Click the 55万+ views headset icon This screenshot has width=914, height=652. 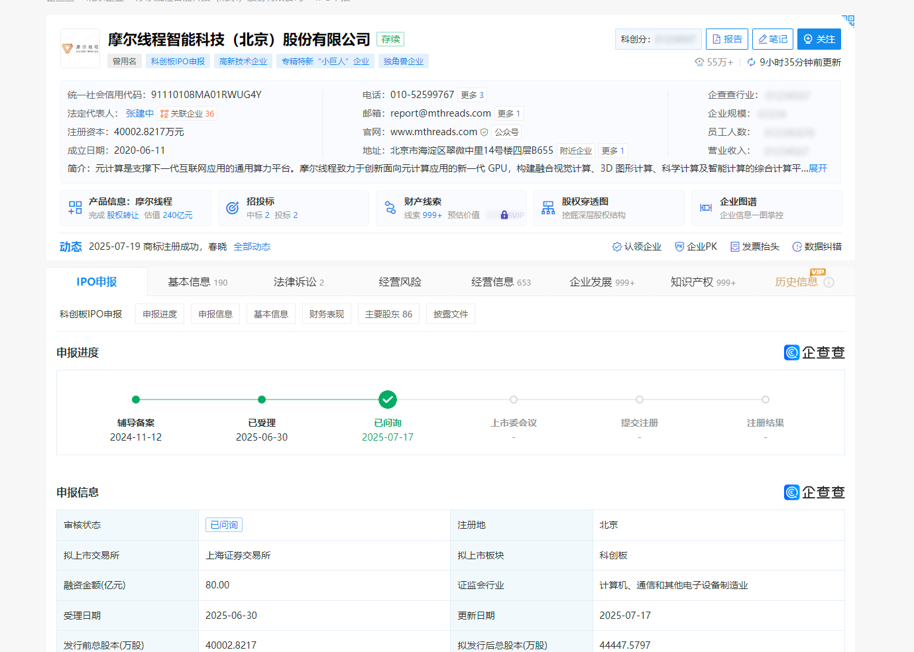(x=699, y=62)
